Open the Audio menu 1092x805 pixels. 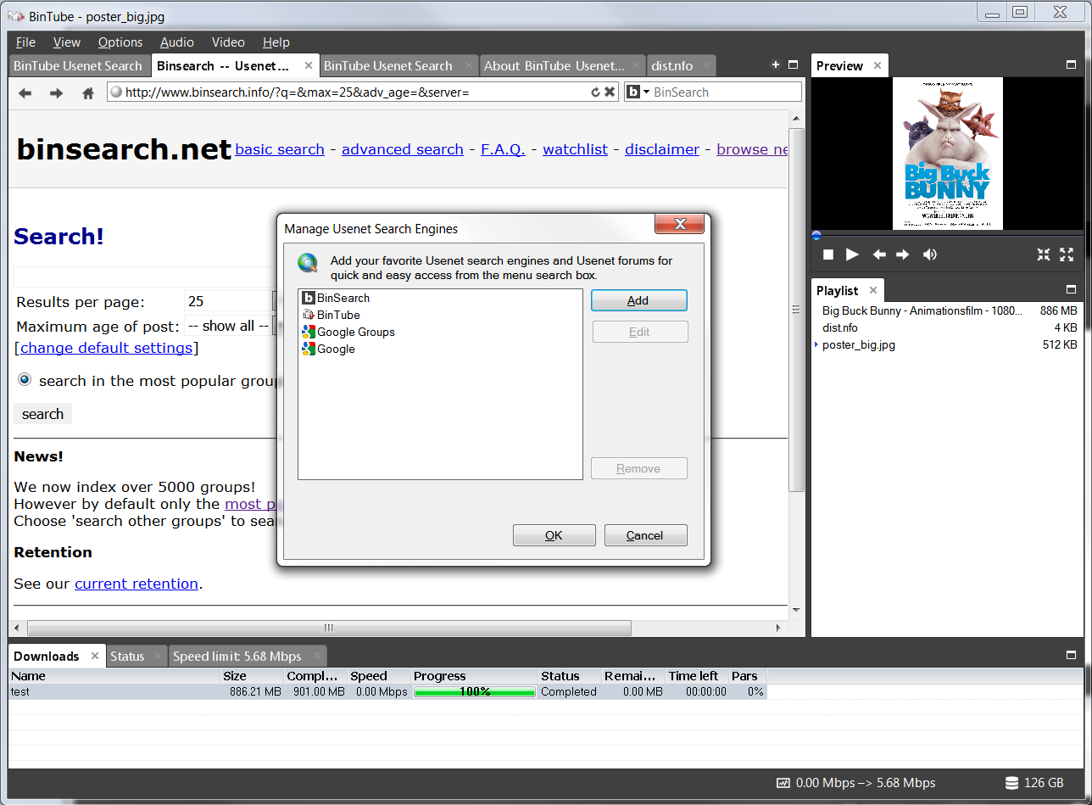[x=177, y=42]
